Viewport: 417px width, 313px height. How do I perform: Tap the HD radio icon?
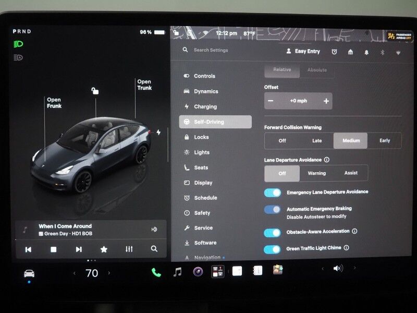tap(154, 229)
